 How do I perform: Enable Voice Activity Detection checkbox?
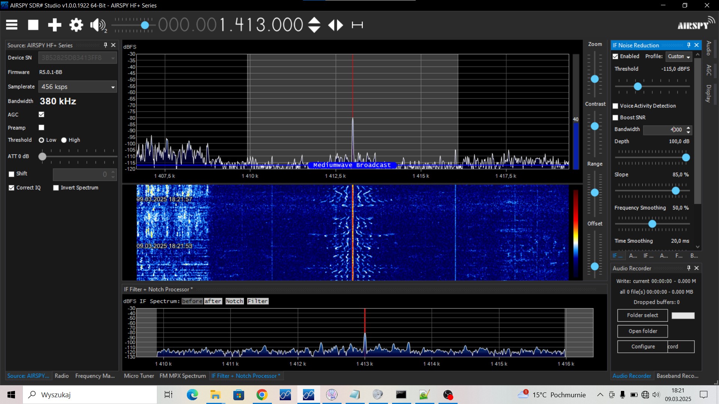pyautogui.click(x=615, y=106)
